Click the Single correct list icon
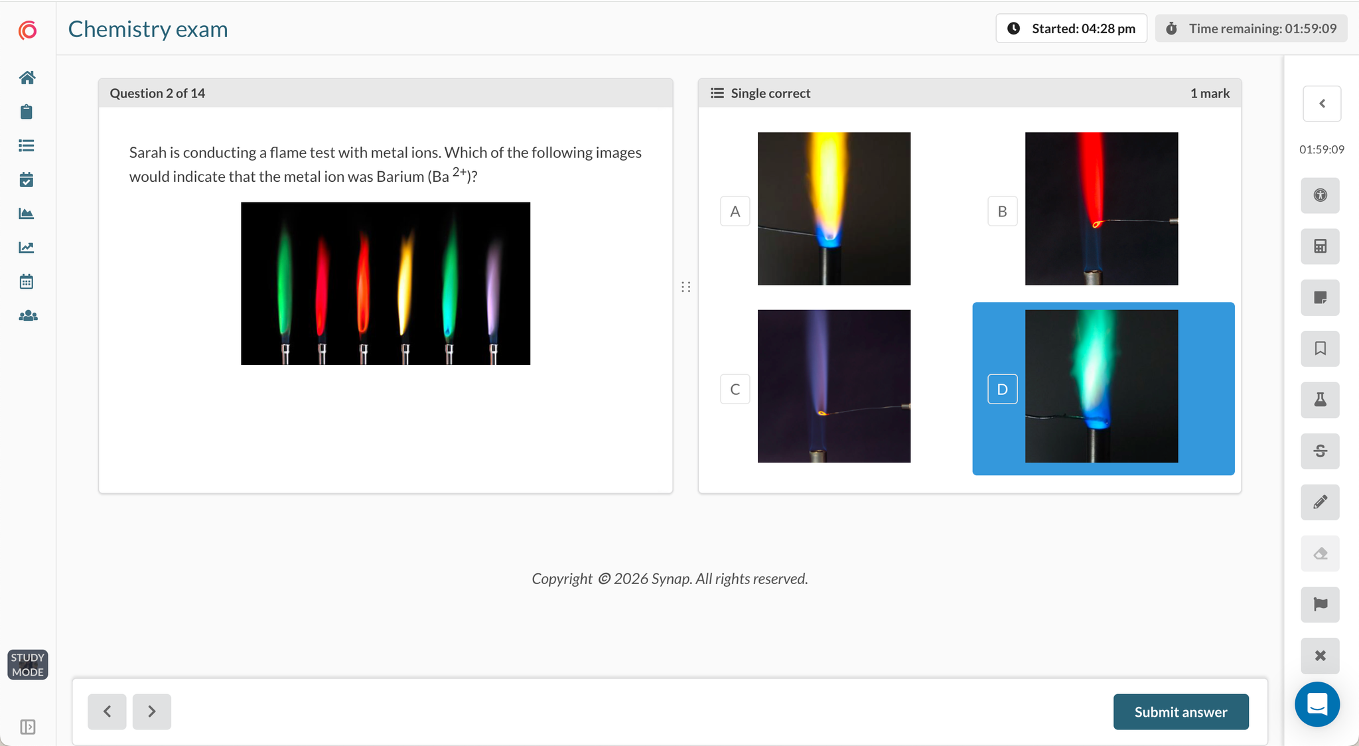The image size is (1359, 746). tap(717, 93)
